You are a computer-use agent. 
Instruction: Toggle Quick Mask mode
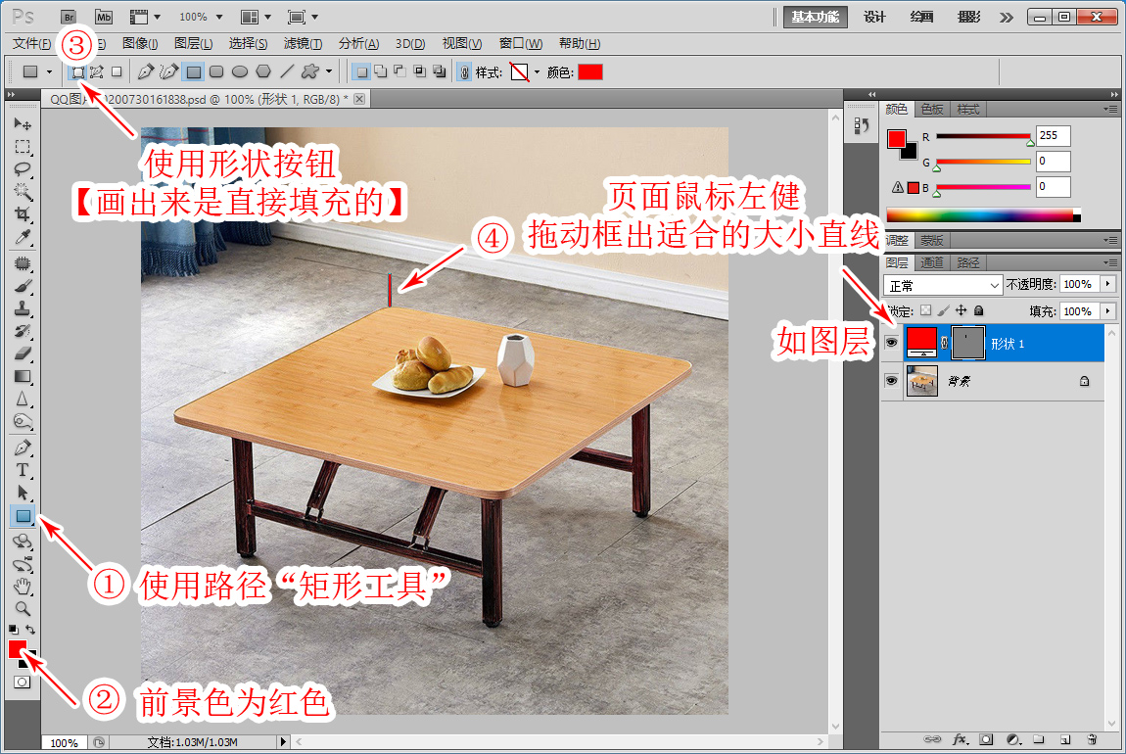pos(23,682)
